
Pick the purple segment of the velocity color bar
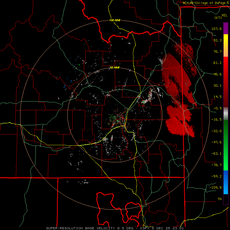226,28
